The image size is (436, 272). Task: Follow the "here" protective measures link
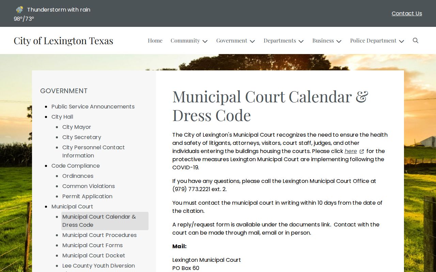pos(351,151)
